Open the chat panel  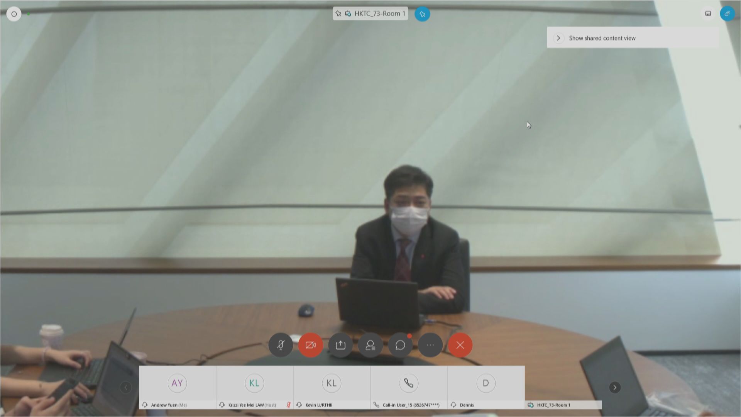(x=400, y=345)
